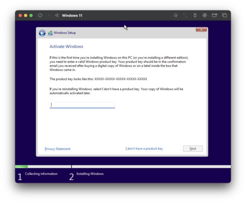Click the restart triangle icon in toolbar
The height and width of the screenshot is (203, 246).
tap(57, 15)
